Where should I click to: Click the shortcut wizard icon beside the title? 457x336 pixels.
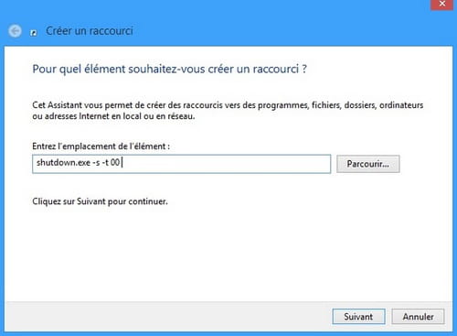click(34, 32)
